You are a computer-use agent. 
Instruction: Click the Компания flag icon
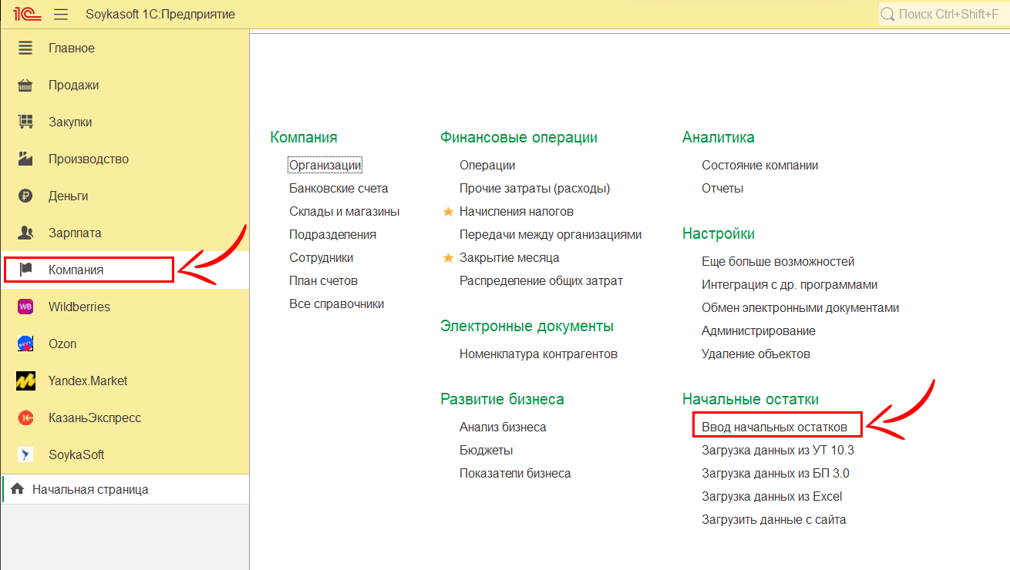pyautogui.click(x=25, y=270)
